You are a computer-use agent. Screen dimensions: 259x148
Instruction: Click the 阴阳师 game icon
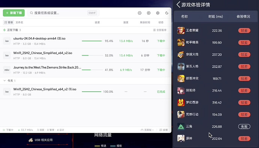click(x=181, y=91)
